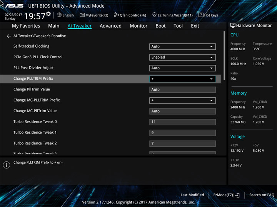Click the gear icon beside the clock
The width and height of the screenshot is (277, 207).
[48, 14]
